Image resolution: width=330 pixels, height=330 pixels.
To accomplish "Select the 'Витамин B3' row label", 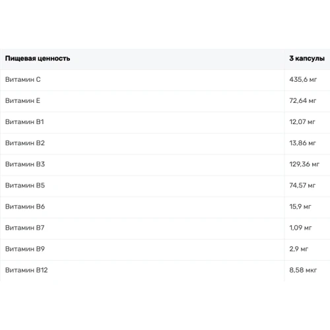I will pyautogui.click(x=25, y=164).
